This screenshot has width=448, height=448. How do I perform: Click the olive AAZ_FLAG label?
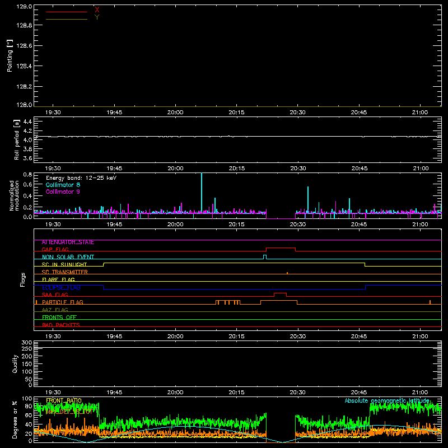55,310
